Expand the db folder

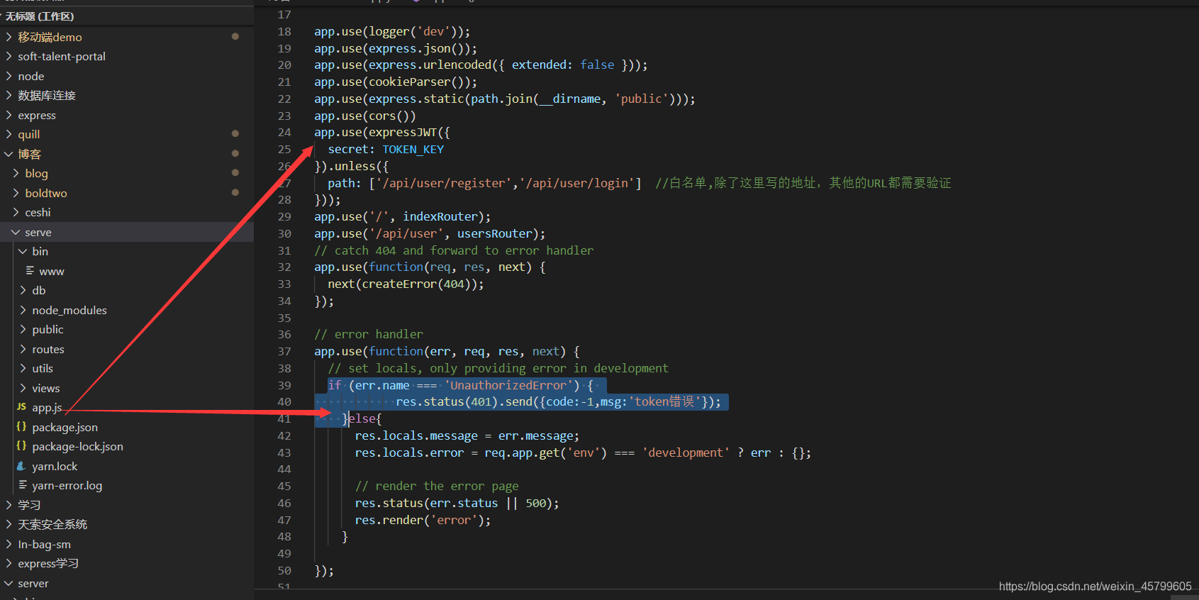tap(23, 290)
